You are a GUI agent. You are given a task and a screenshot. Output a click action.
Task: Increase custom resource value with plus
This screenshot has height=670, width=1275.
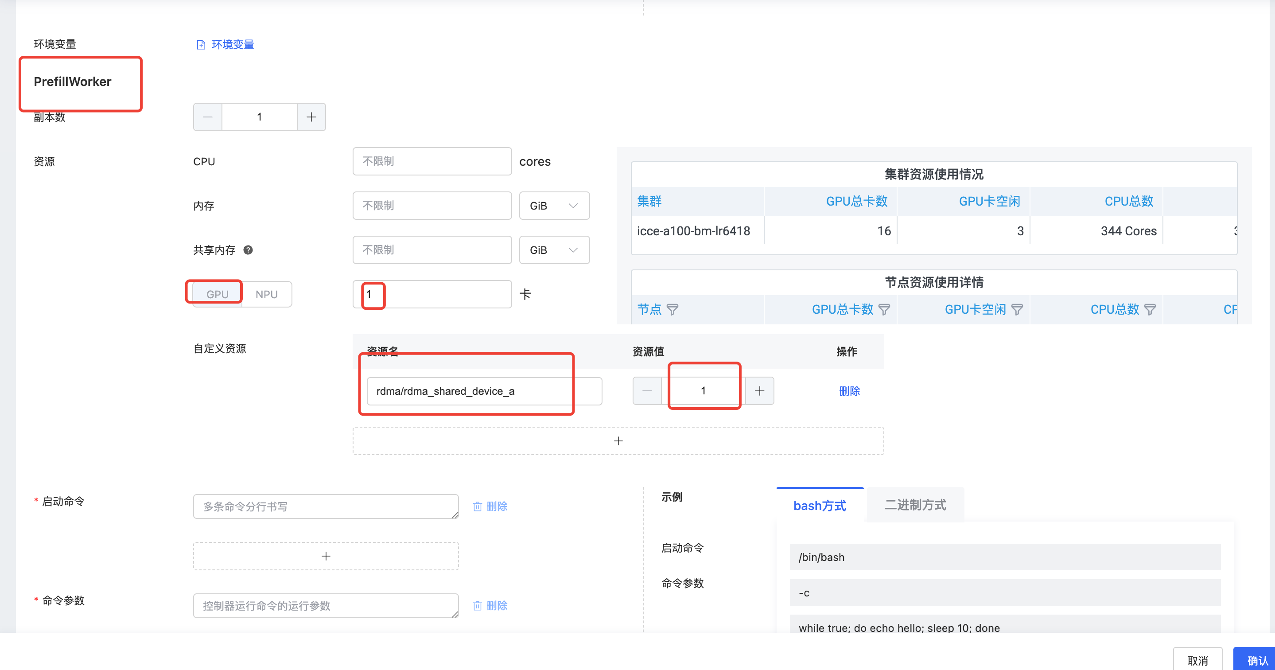(x=760, y=391)
